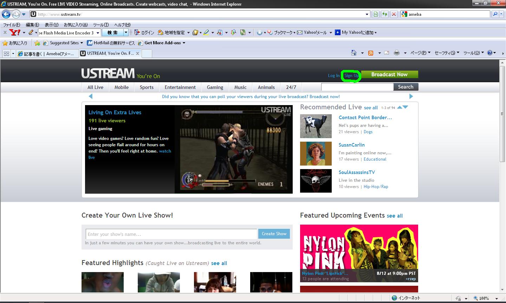Click the Hip-Hop/Rap category link
The width and height of the screenshot is (506, 303).
[x=376, y=187]
